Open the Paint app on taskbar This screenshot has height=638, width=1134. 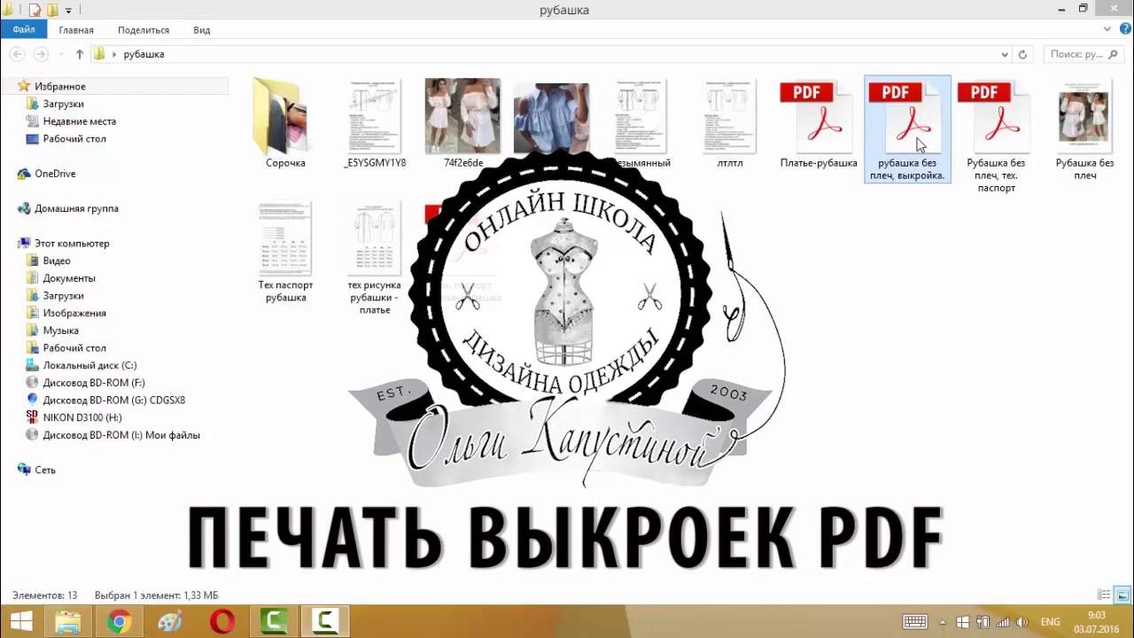tap(170, 621)
